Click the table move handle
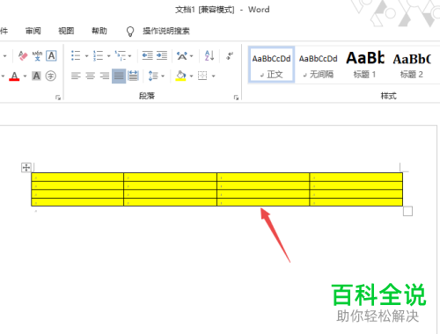The width and height of the screenshot is (440, 334). (26, 168)
